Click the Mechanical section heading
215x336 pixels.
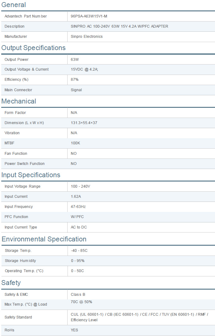tap(19, 101)
